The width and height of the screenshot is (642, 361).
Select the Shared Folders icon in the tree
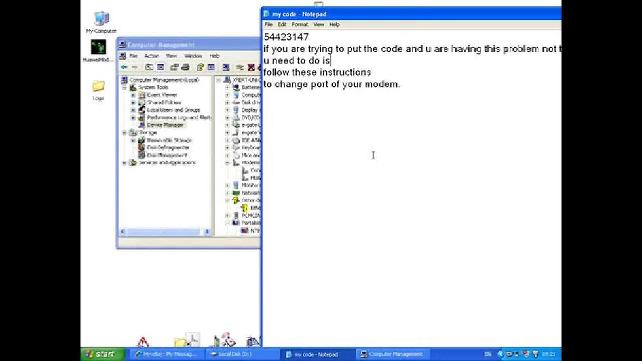click(x=142, y=102)
